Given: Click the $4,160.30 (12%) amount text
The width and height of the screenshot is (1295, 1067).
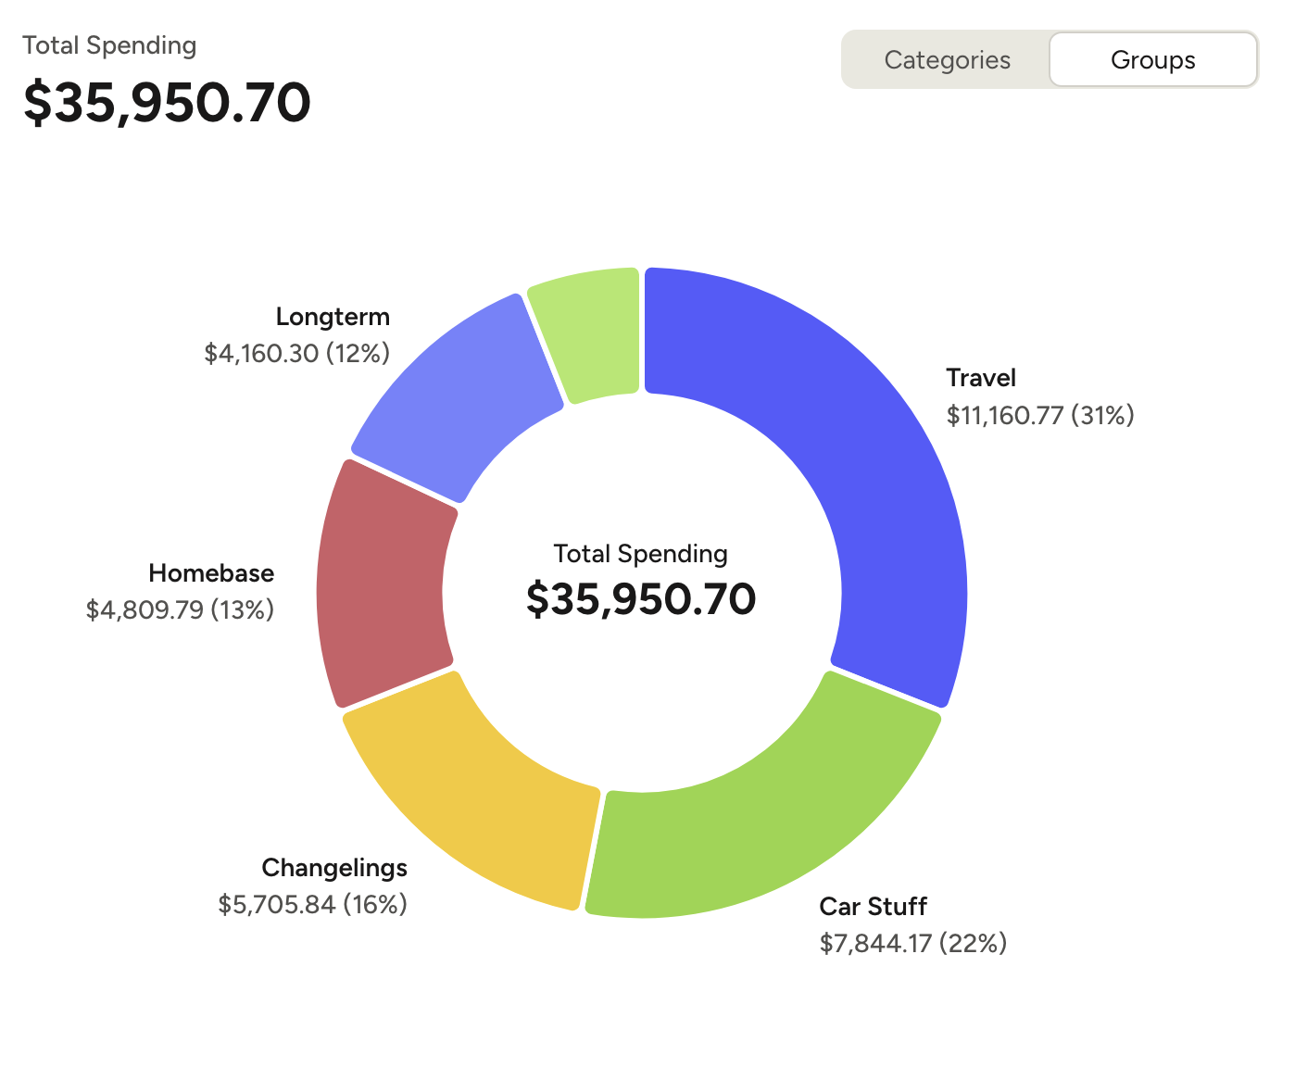Looking at the screenshot, I should [296, 353].
